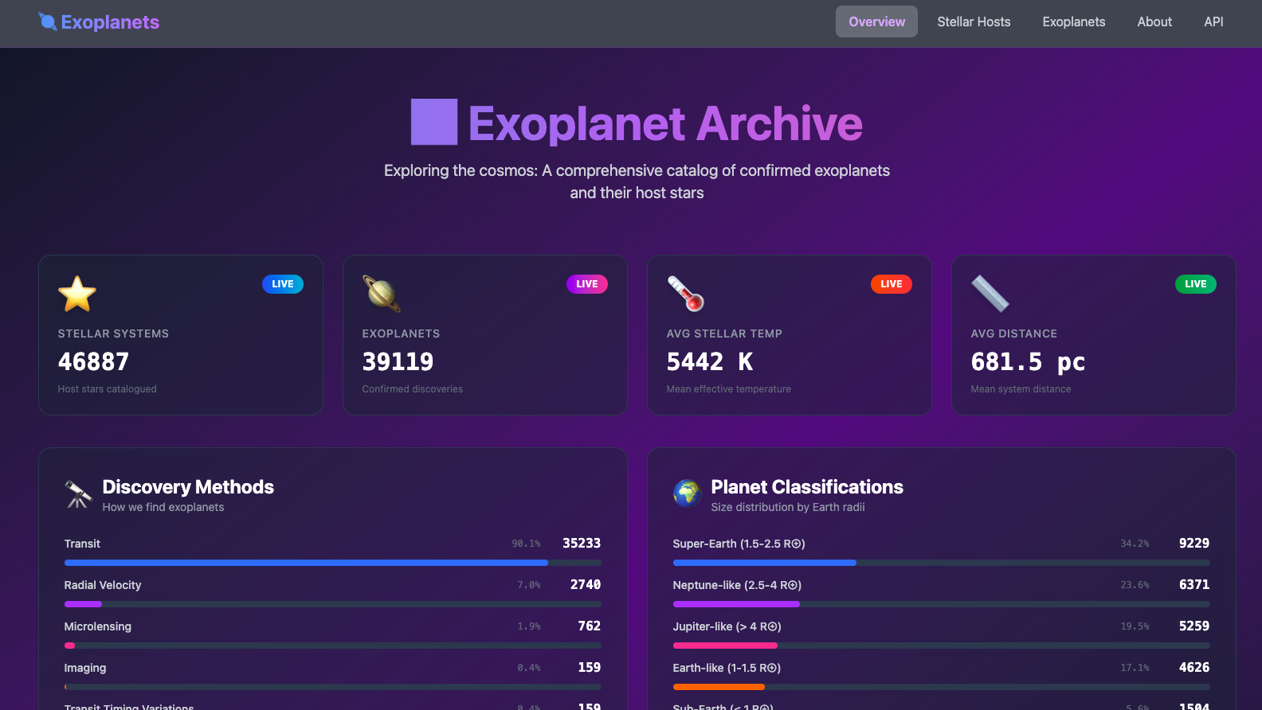Click the Super-Earth progress bar
The width and height of the screenshot is (1262, 710).
click(x=942, y=563)
